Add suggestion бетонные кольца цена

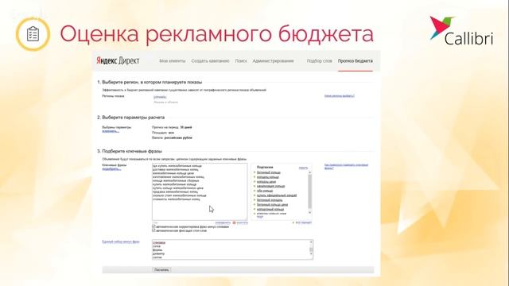pos(272,205)
